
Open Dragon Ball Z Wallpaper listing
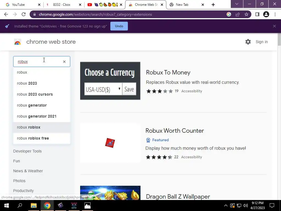point(178,197)
